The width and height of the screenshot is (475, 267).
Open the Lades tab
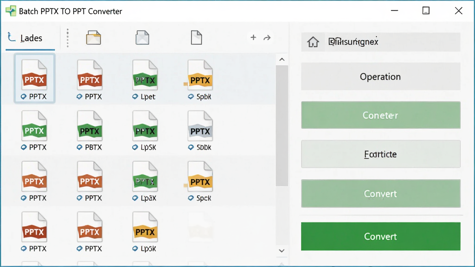coord(30,38)
